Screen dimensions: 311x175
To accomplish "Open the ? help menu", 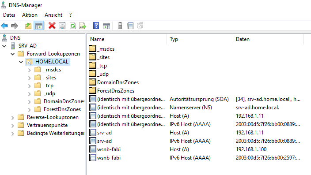I will tap(70, 15).
